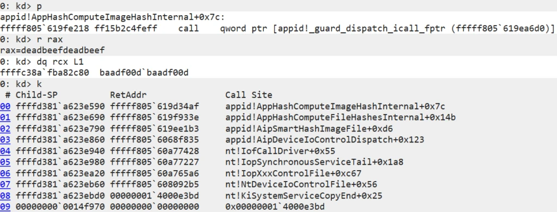The height and width of the screenshot is (212, 557).
Task: Select stack frame 09 link
Action: (5, 207)
